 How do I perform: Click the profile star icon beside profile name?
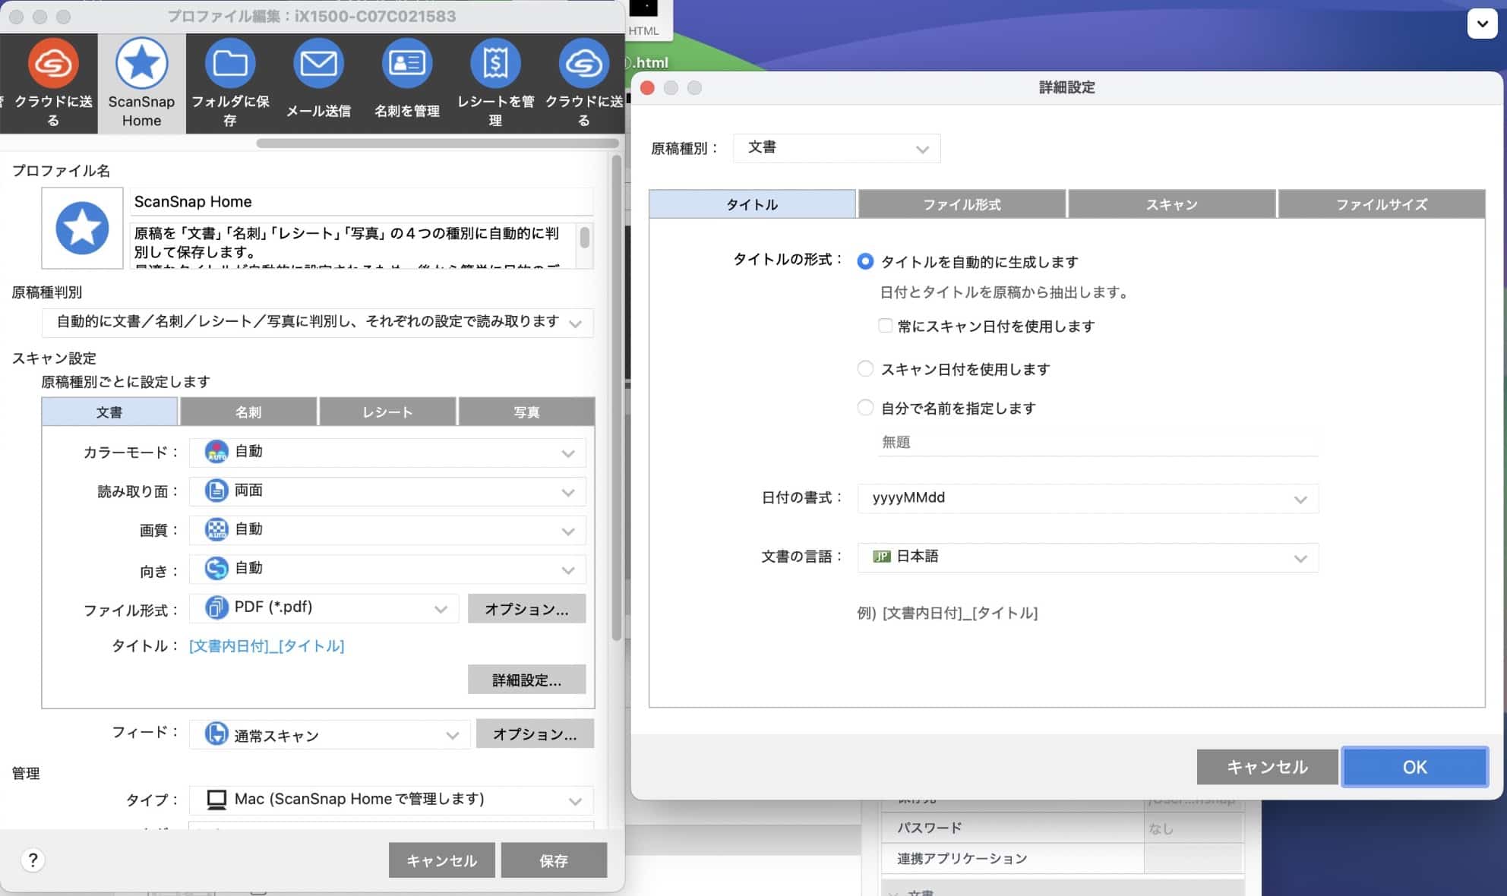point(82,228)
